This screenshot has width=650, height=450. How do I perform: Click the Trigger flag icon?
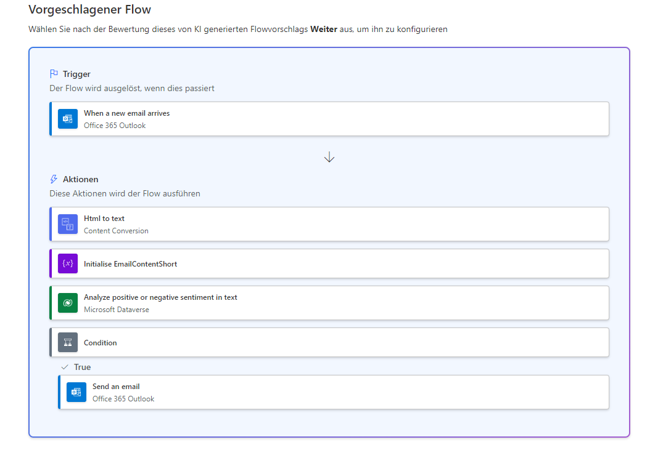(x=54, y=74)
